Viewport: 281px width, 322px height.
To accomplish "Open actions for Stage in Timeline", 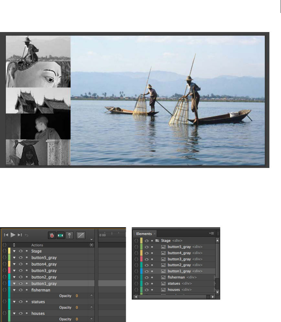I will [5, 251].
